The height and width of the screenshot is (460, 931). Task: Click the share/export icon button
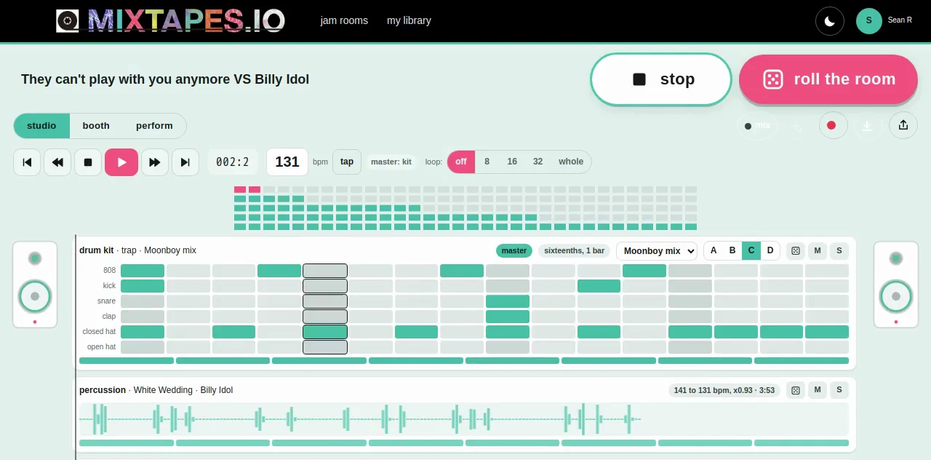click(903, 125)
